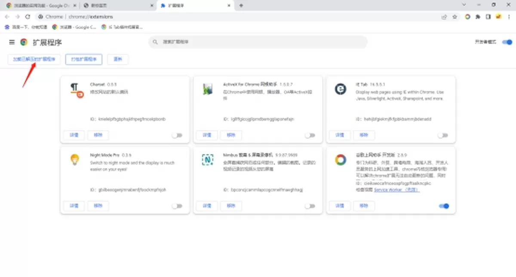Open the extensions page hamburger menu
This screenshot has height=277, width=516.
coord(12,42)
